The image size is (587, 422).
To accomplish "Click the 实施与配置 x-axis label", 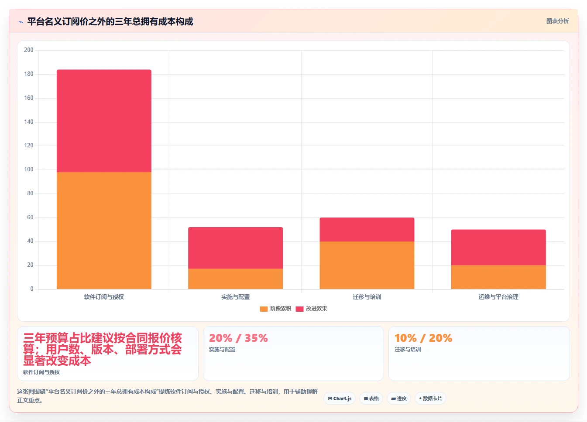I will click(235, 297).
